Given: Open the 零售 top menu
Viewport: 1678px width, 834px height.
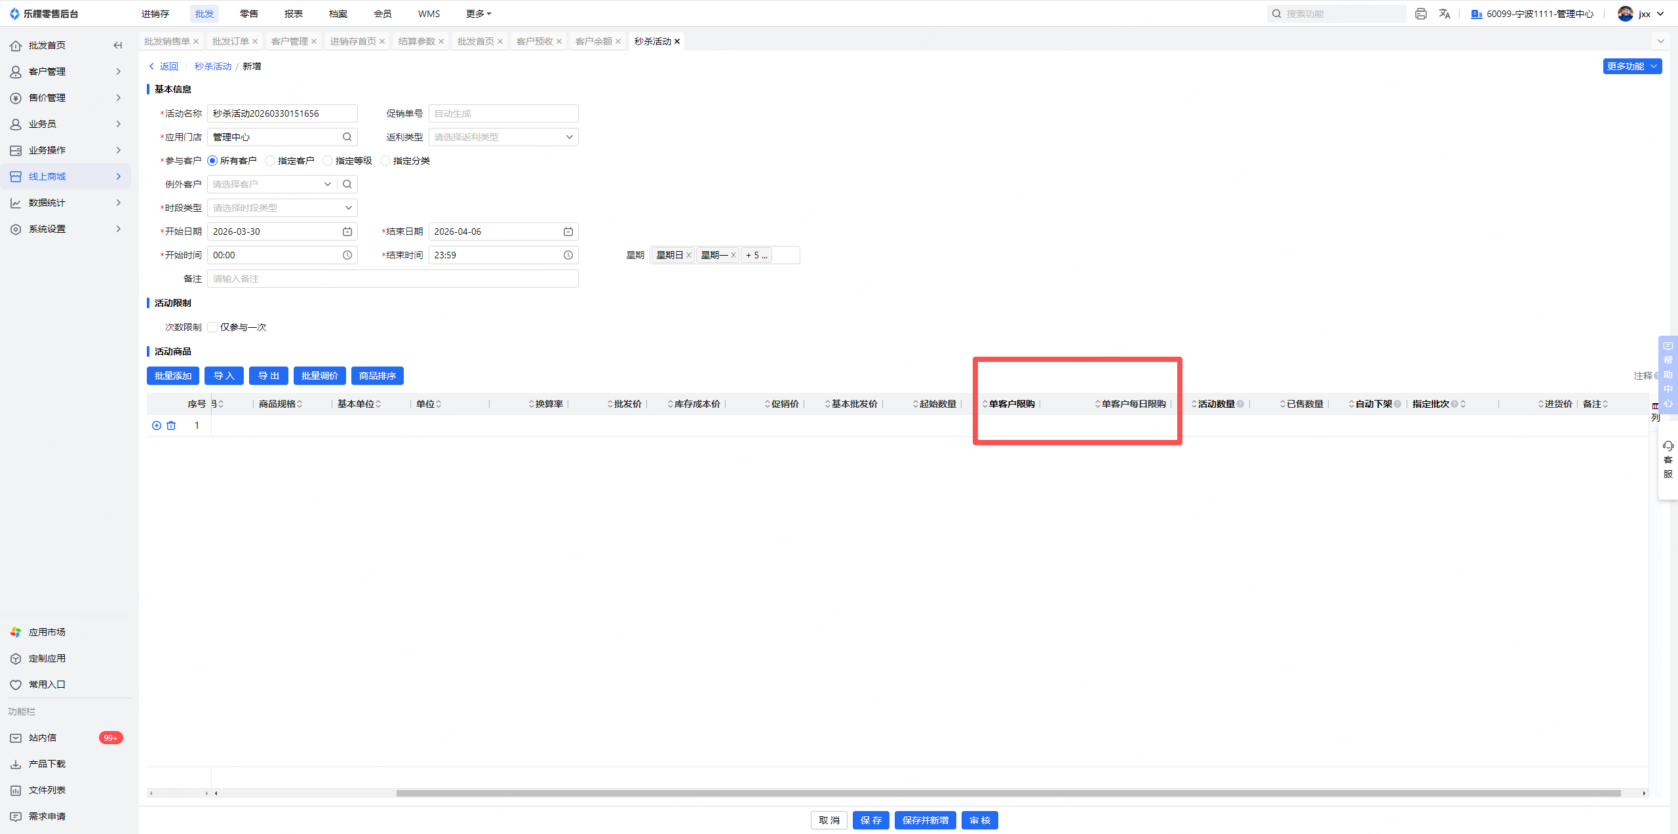Looking at the screenshot, I should 248,14.
